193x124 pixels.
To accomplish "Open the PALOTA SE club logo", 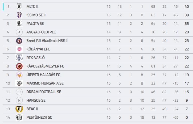I will pos(19,23).
